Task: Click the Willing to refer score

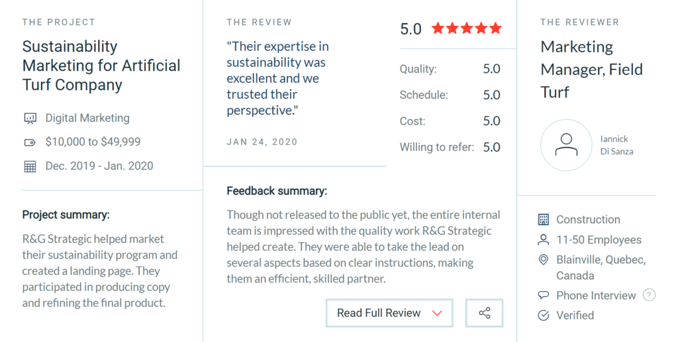Action: tap(491, 147)
